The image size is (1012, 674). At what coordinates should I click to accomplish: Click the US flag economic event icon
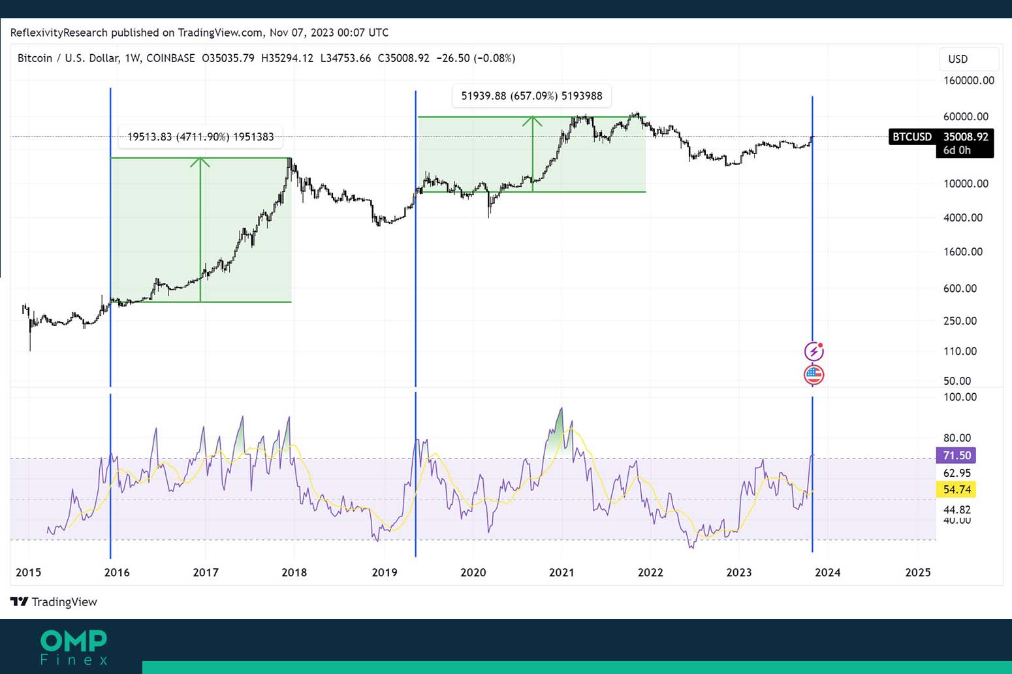pos(814,375)
